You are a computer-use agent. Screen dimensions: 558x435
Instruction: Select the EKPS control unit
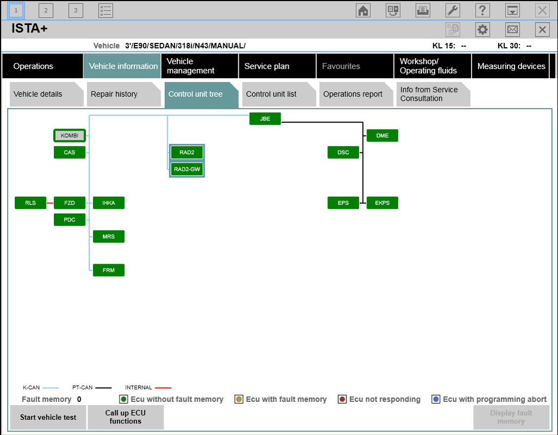pos(382,203)
